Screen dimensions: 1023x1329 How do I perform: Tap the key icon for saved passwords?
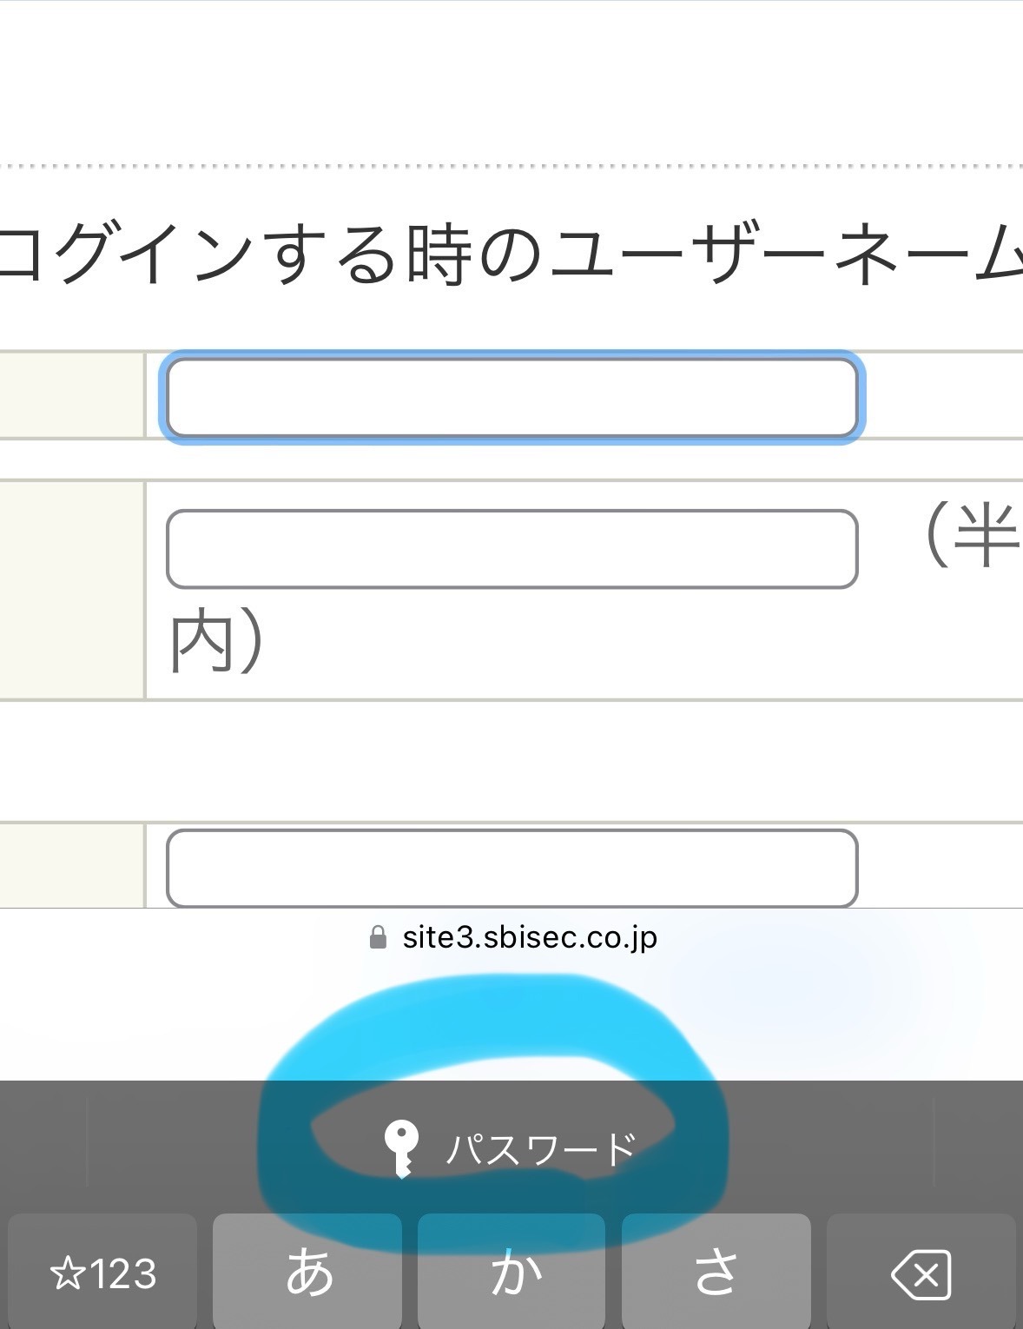point(401,1148)
